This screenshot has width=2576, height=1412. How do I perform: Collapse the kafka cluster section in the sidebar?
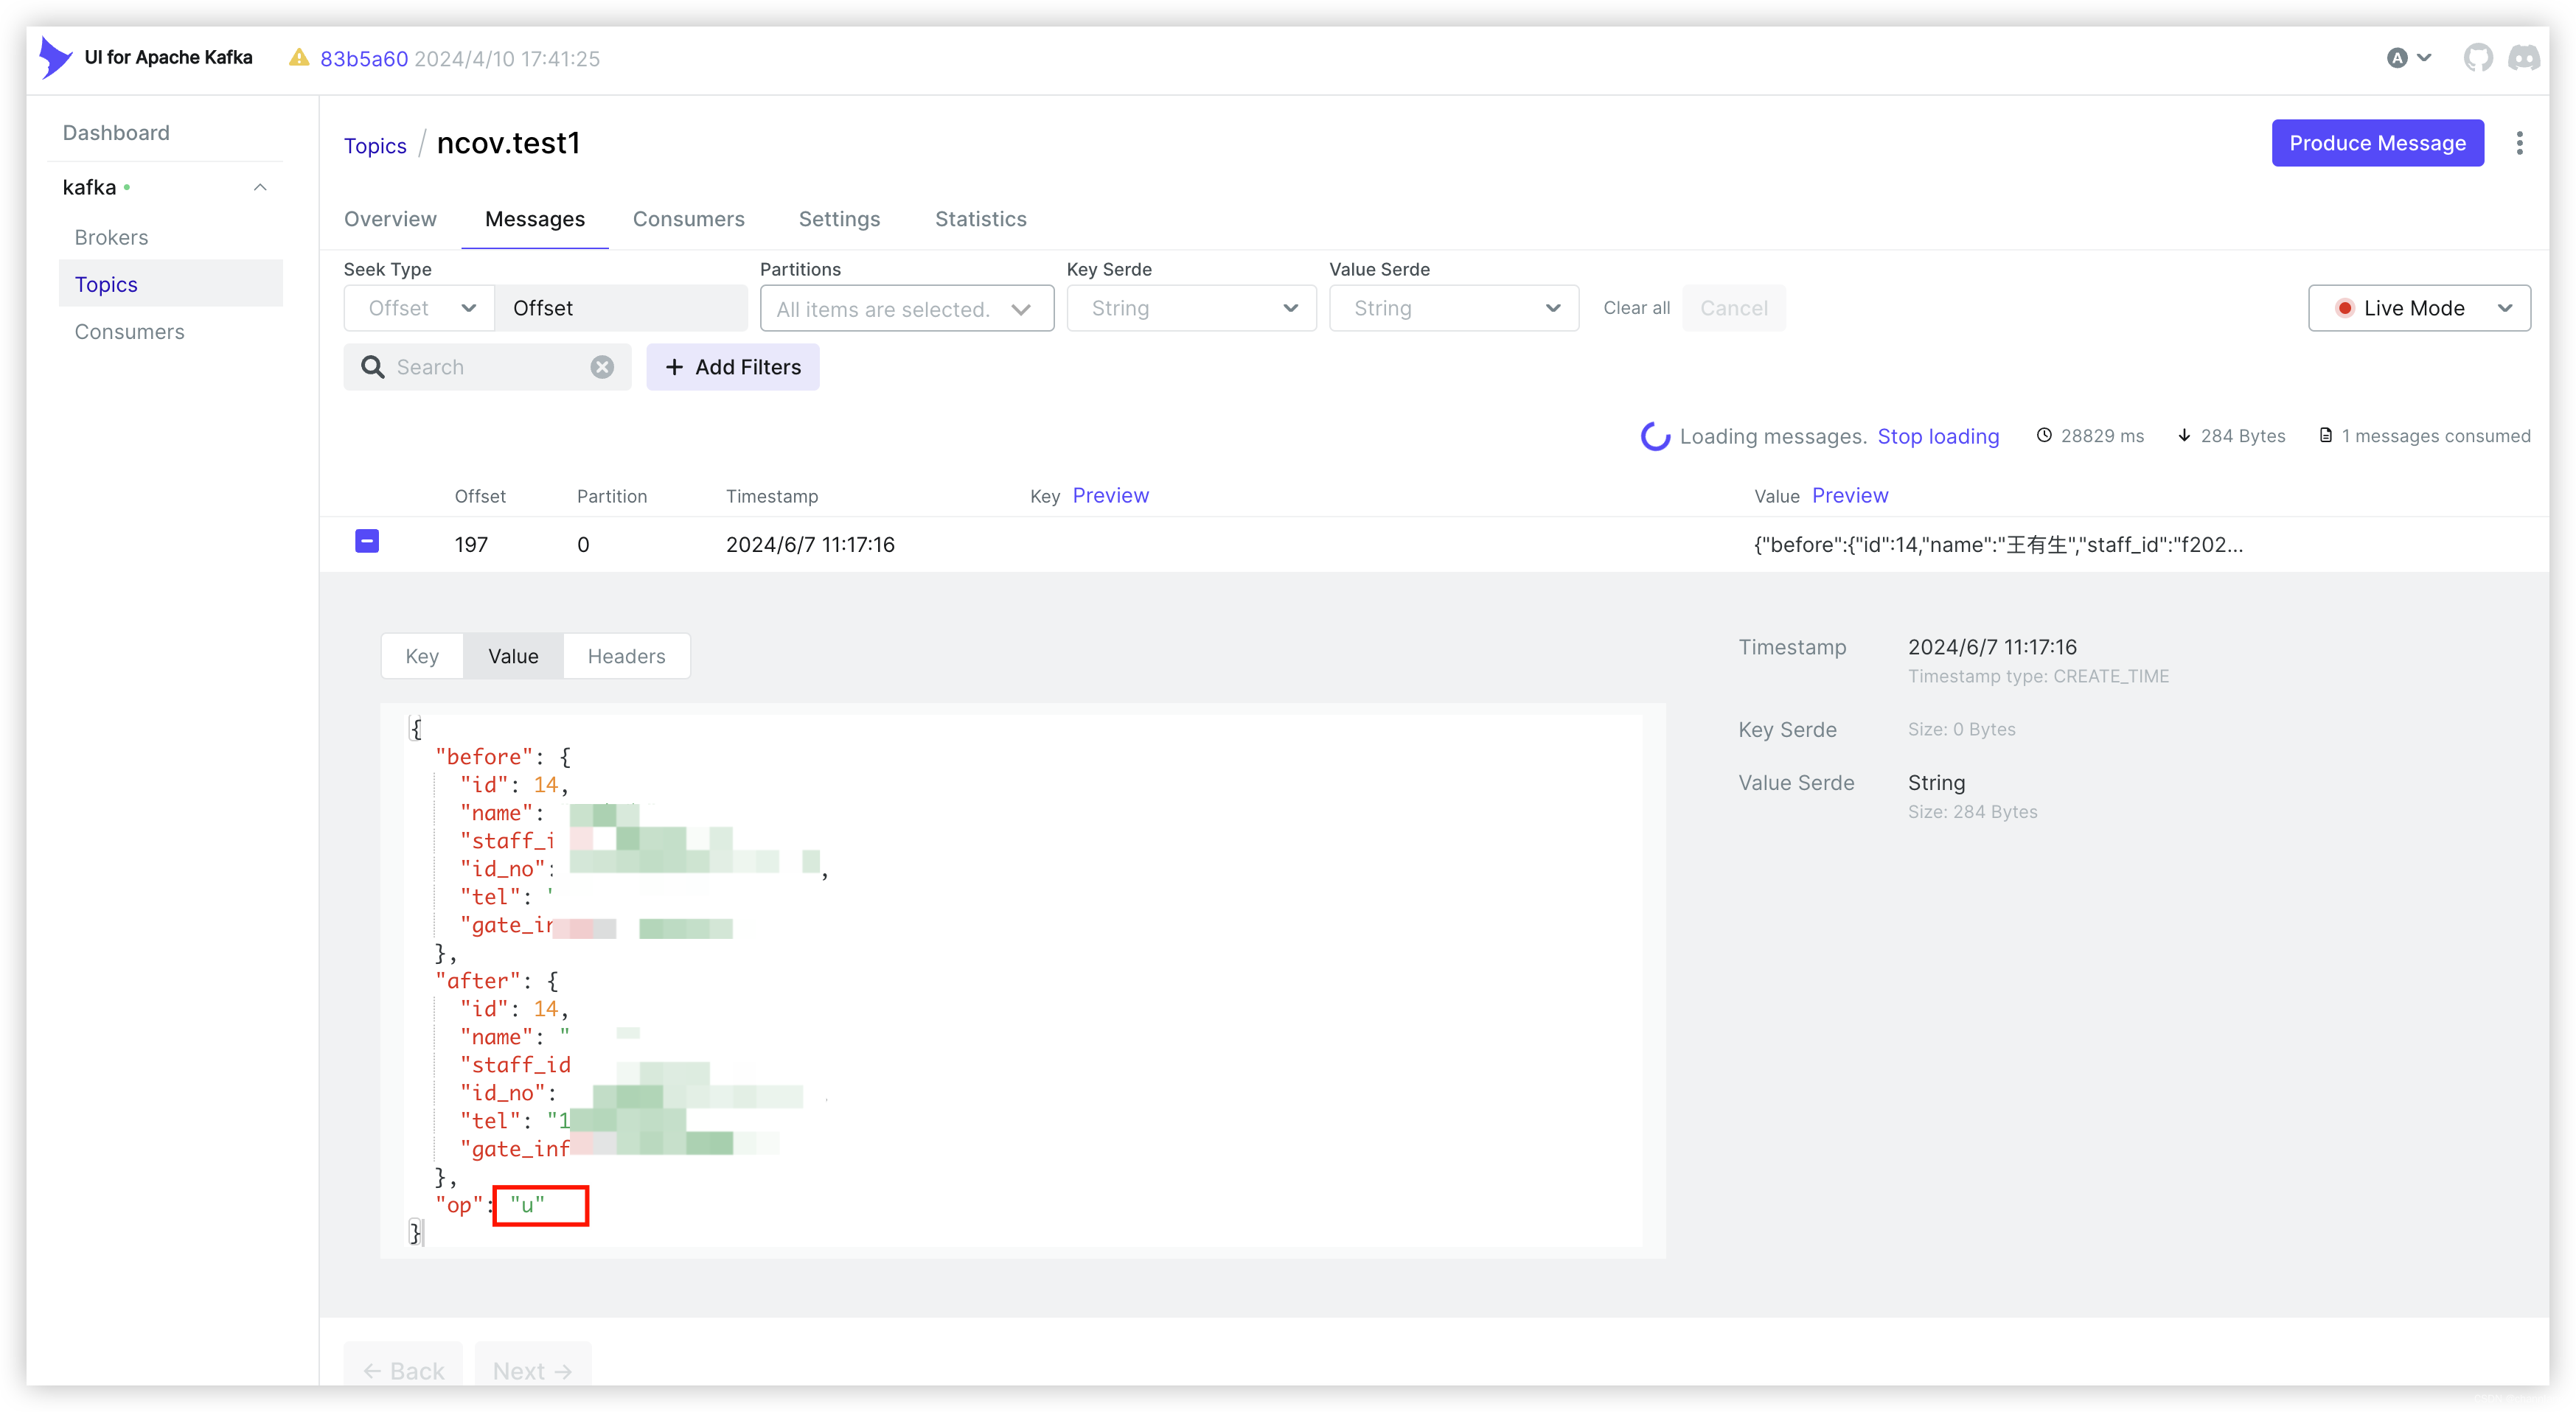pyautogui.click(x=260, y=187)
